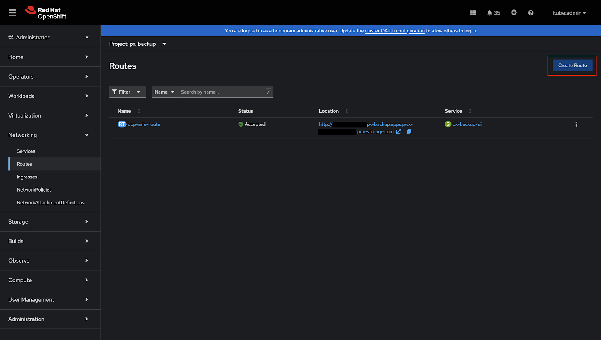
Task: Click the notifications bell icon
Action: coord(489,13)
